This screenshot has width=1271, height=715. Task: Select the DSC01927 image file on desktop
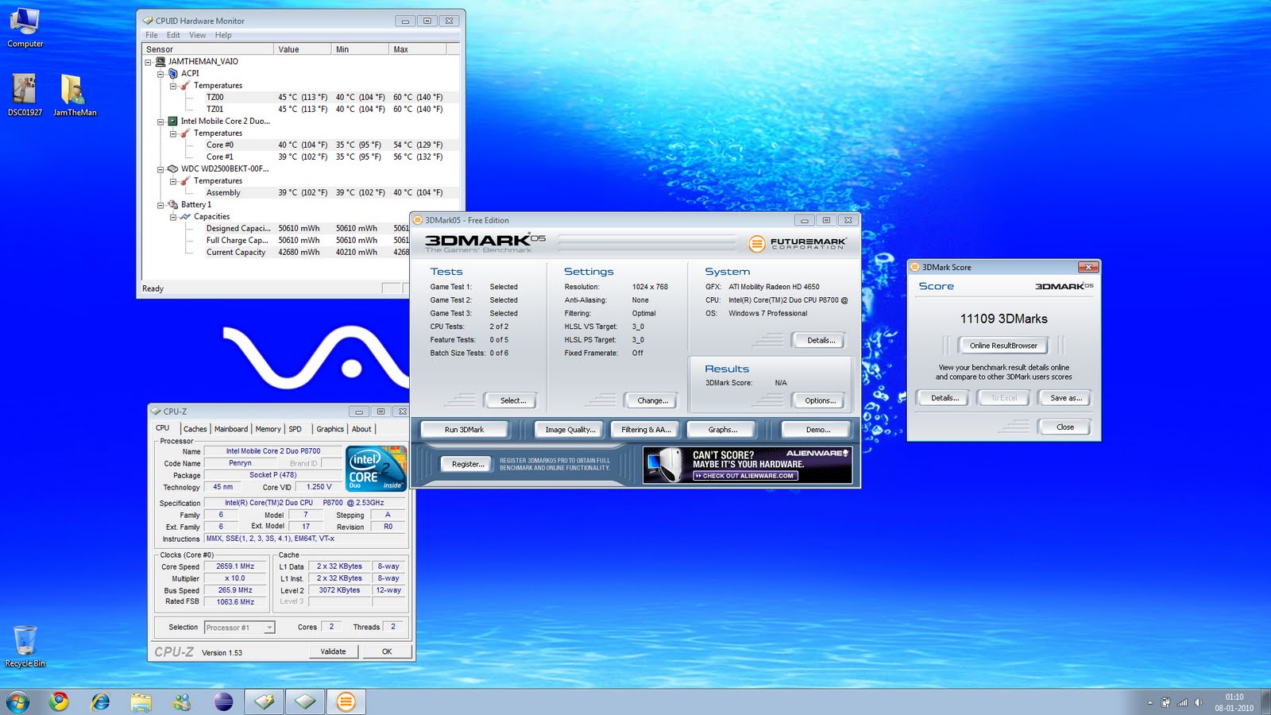point(25,95)
